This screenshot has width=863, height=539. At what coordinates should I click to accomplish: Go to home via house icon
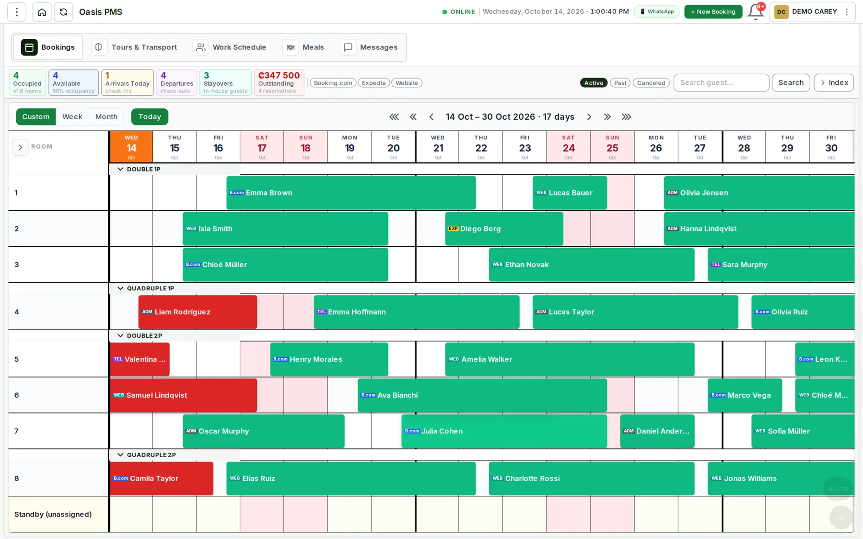42,12
